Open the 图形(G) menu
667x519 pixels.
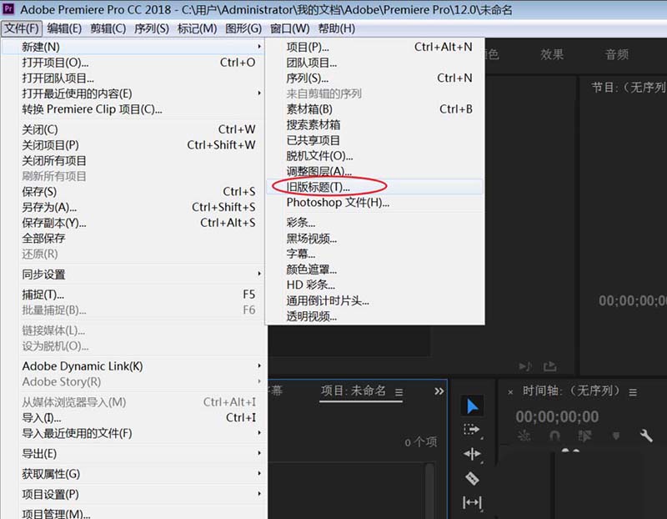tap(243, 28)
